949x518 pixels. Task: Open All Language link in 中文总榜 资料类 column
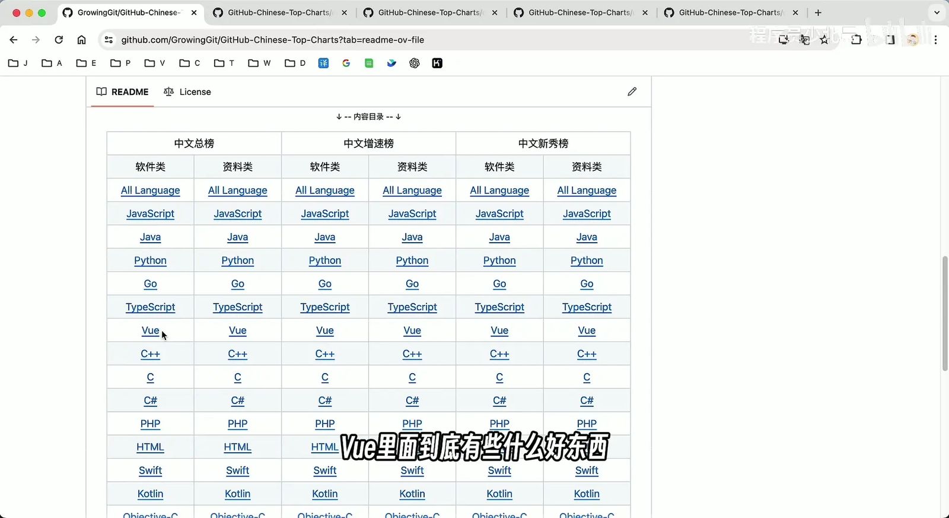(238, 190)
